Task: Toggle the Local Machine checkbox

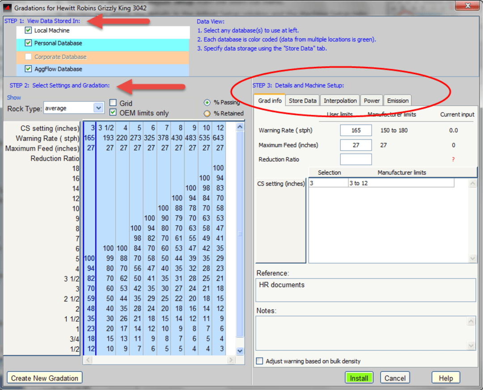Action: coord(29,30)
